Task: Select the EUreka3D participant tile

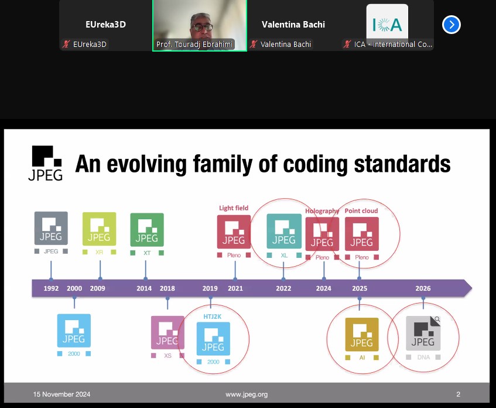Action: tap(105, 25)
